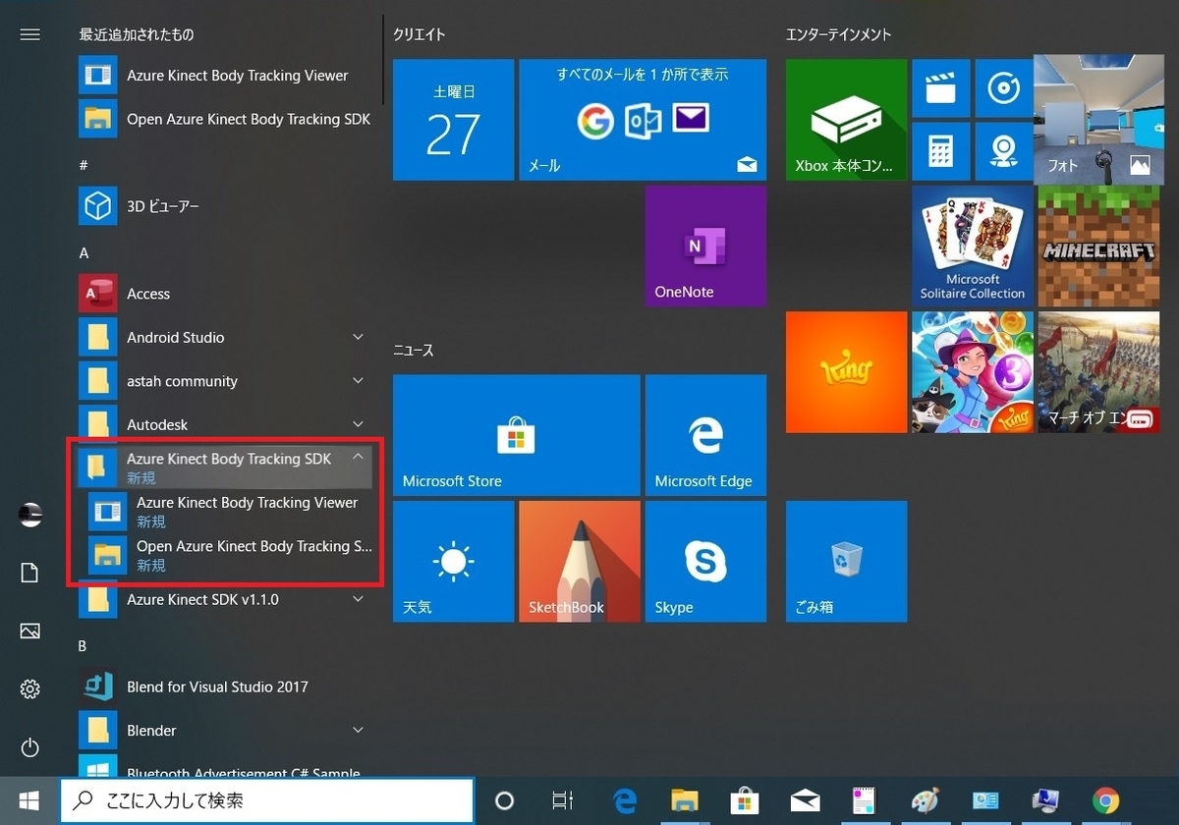Collapse the Azure Kinect Body Tracking SDK folder
The width and height of the screenshot is (1179, 825).
coord(225,467)
